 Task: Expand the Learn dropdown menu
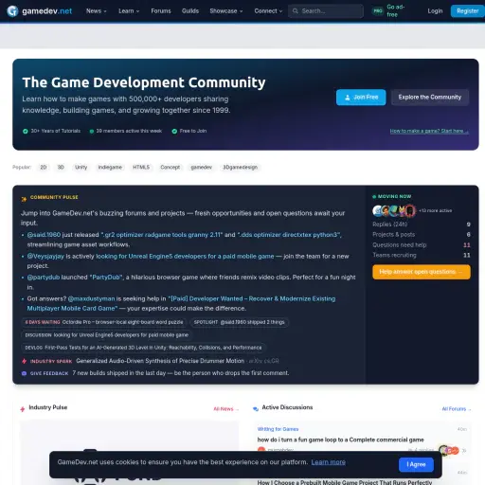pos(129,11)
